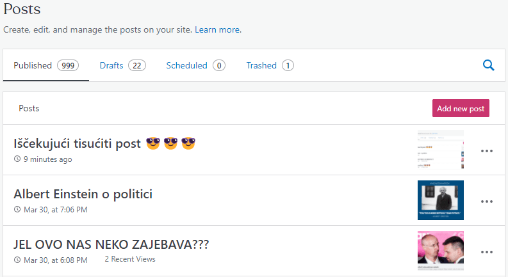Click thumbnail of Albert Einstein post
The height and width of the screenshot is (277, 508).
pos(441,200)
